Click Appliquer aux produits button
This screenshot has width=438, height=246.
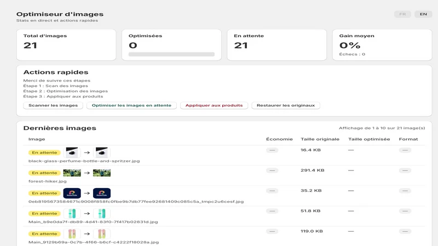click(x=214, y=106)
